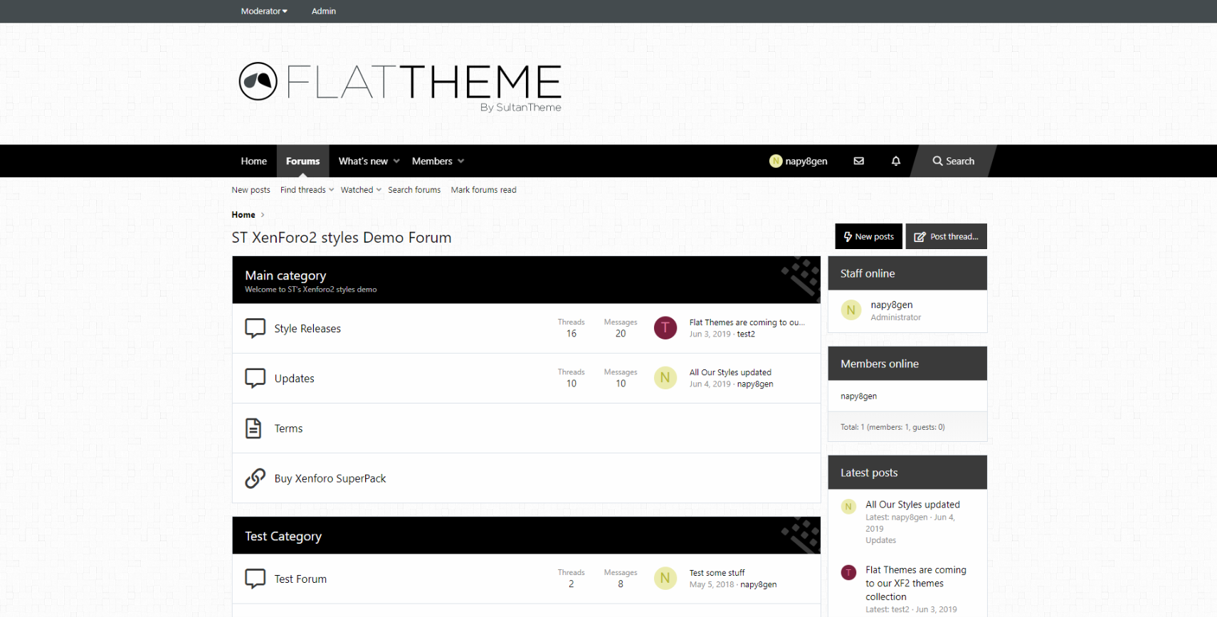Open What's new section
1217x617 pixels.
pos(363,161)
